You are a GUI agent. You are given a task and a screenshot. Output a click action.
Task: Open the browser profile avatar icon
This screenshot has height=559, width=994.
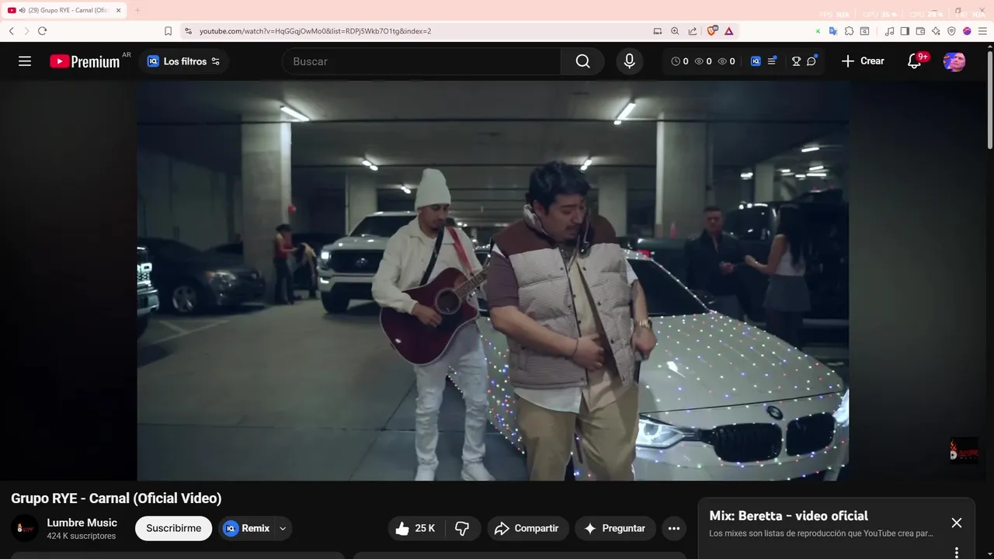point(967,31)
